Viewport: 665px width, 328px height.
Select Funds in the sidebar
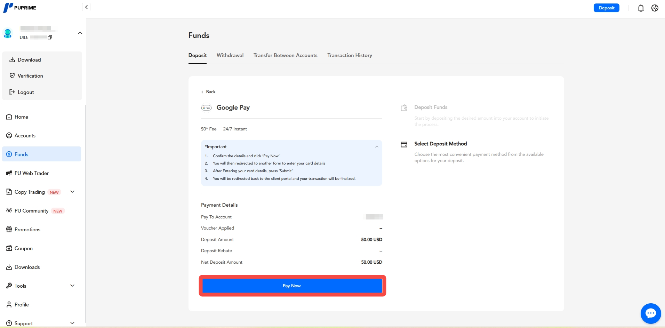41,154
